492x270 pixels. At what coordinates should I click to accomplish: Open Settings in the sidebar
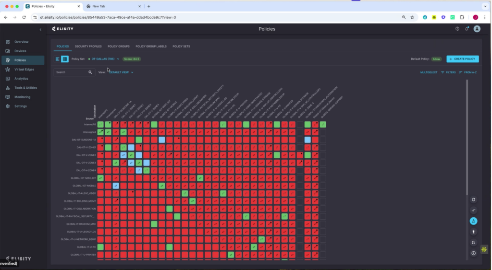(x=20, y=106)
